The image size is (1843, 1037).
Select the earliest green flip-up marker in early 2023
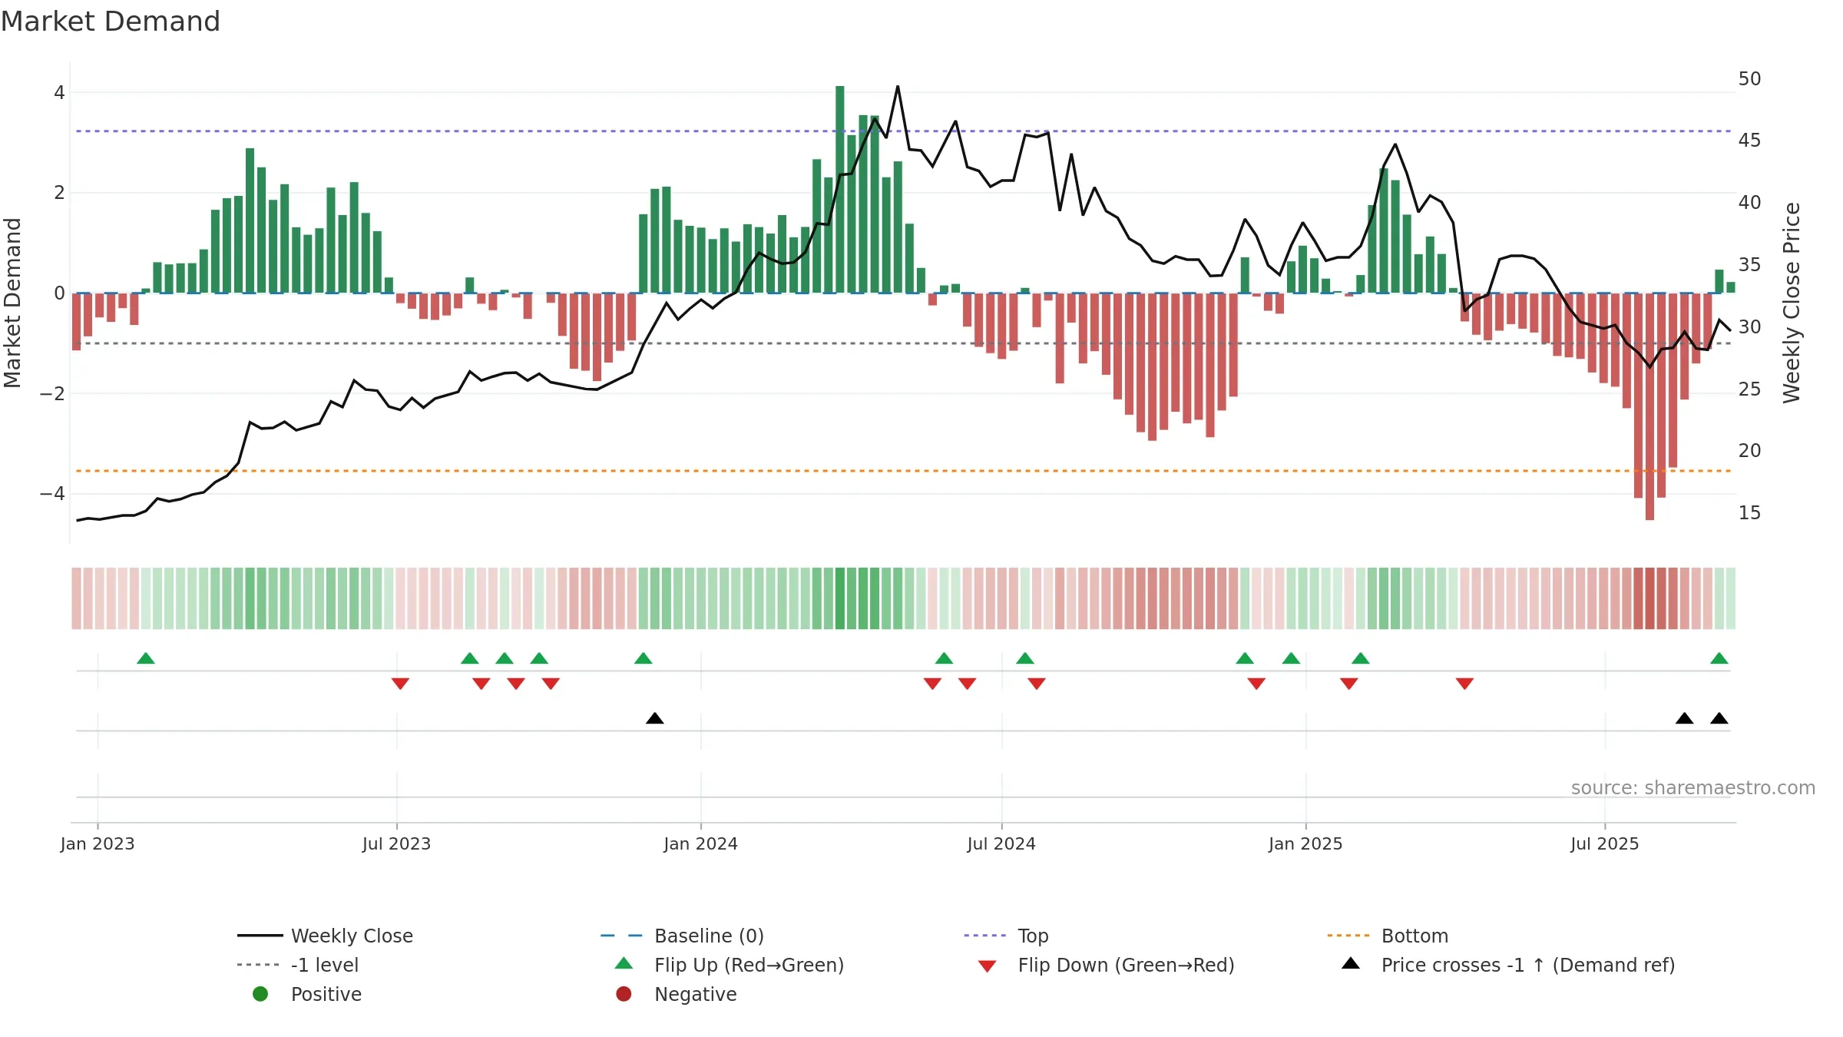[x=146, y=658]
